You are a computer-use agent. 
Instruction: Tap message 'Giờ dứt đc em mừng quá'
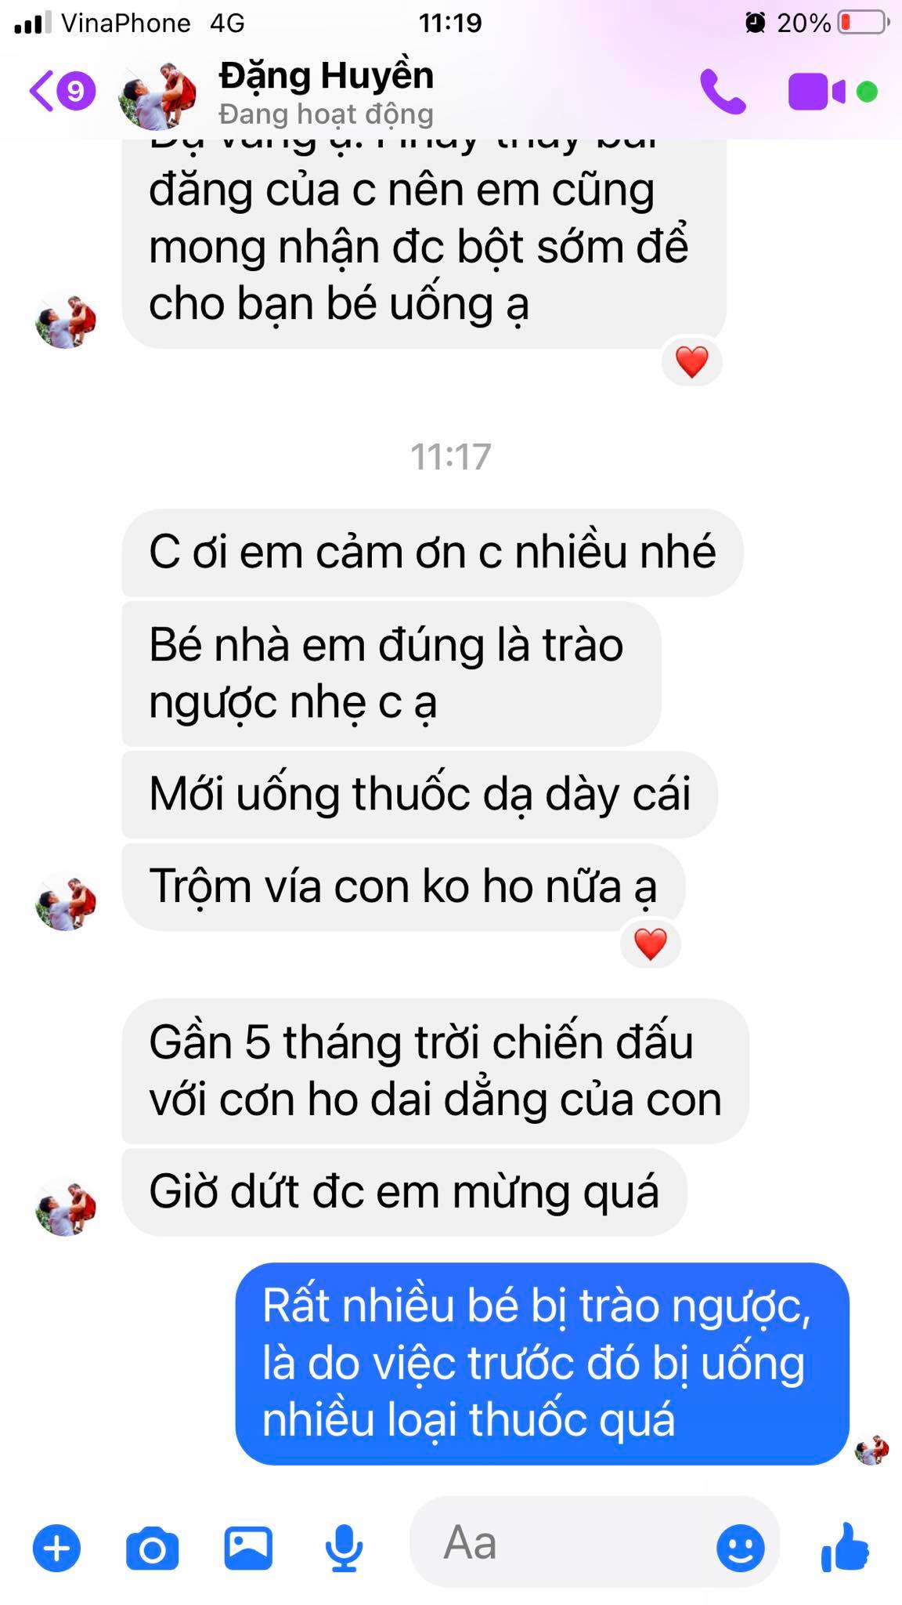pyautogui.click(x=404, y=1193)
